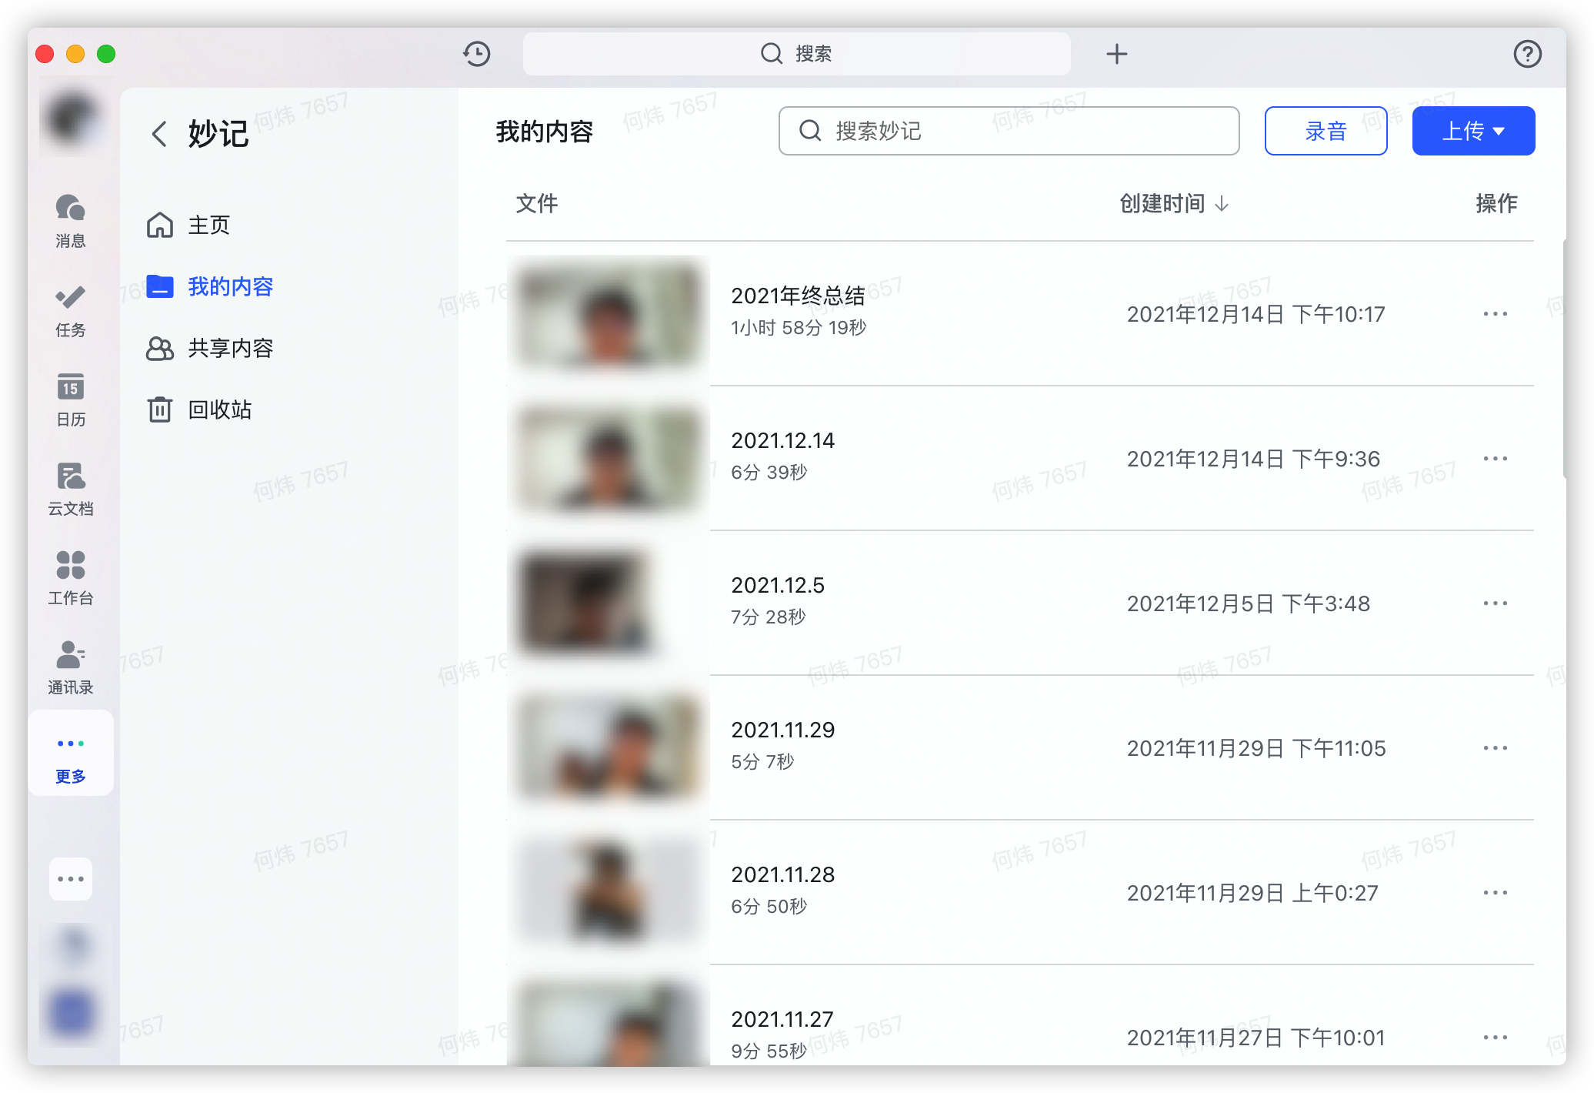Image resolution: width=1594 pixels, height=1093 pixels.
Task: Open Shared Content (共享内容)
Action: pyautogui.click(x=210, y=348)
